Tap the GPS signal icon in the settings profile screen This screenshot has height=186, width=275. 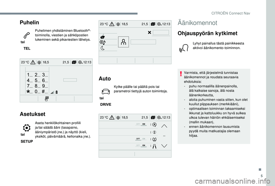tap(118, 24)
